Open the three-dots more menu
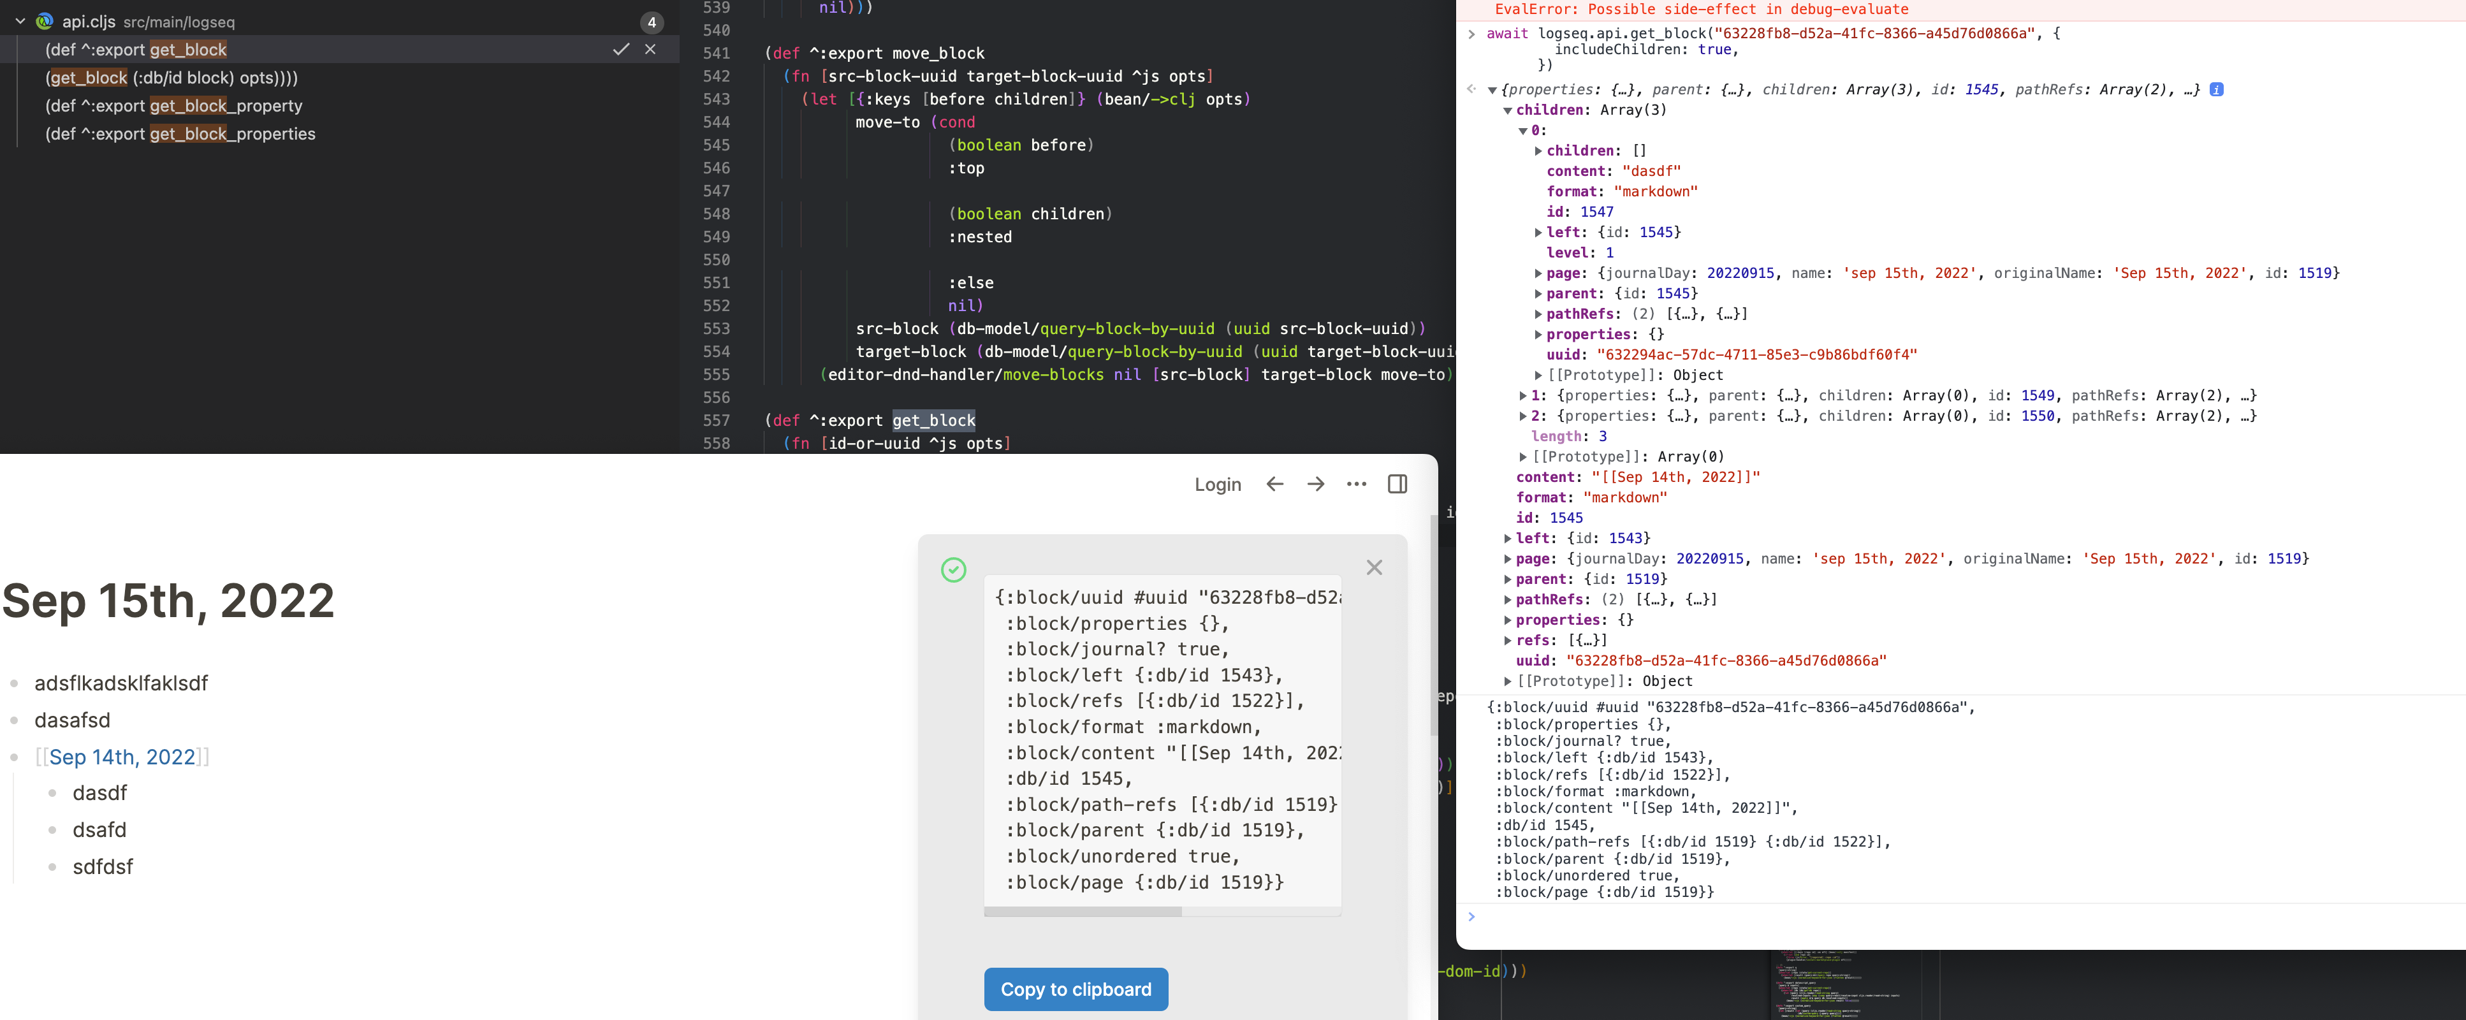The height and width of the screenshot is (1020, 2466). (1355, 484)
